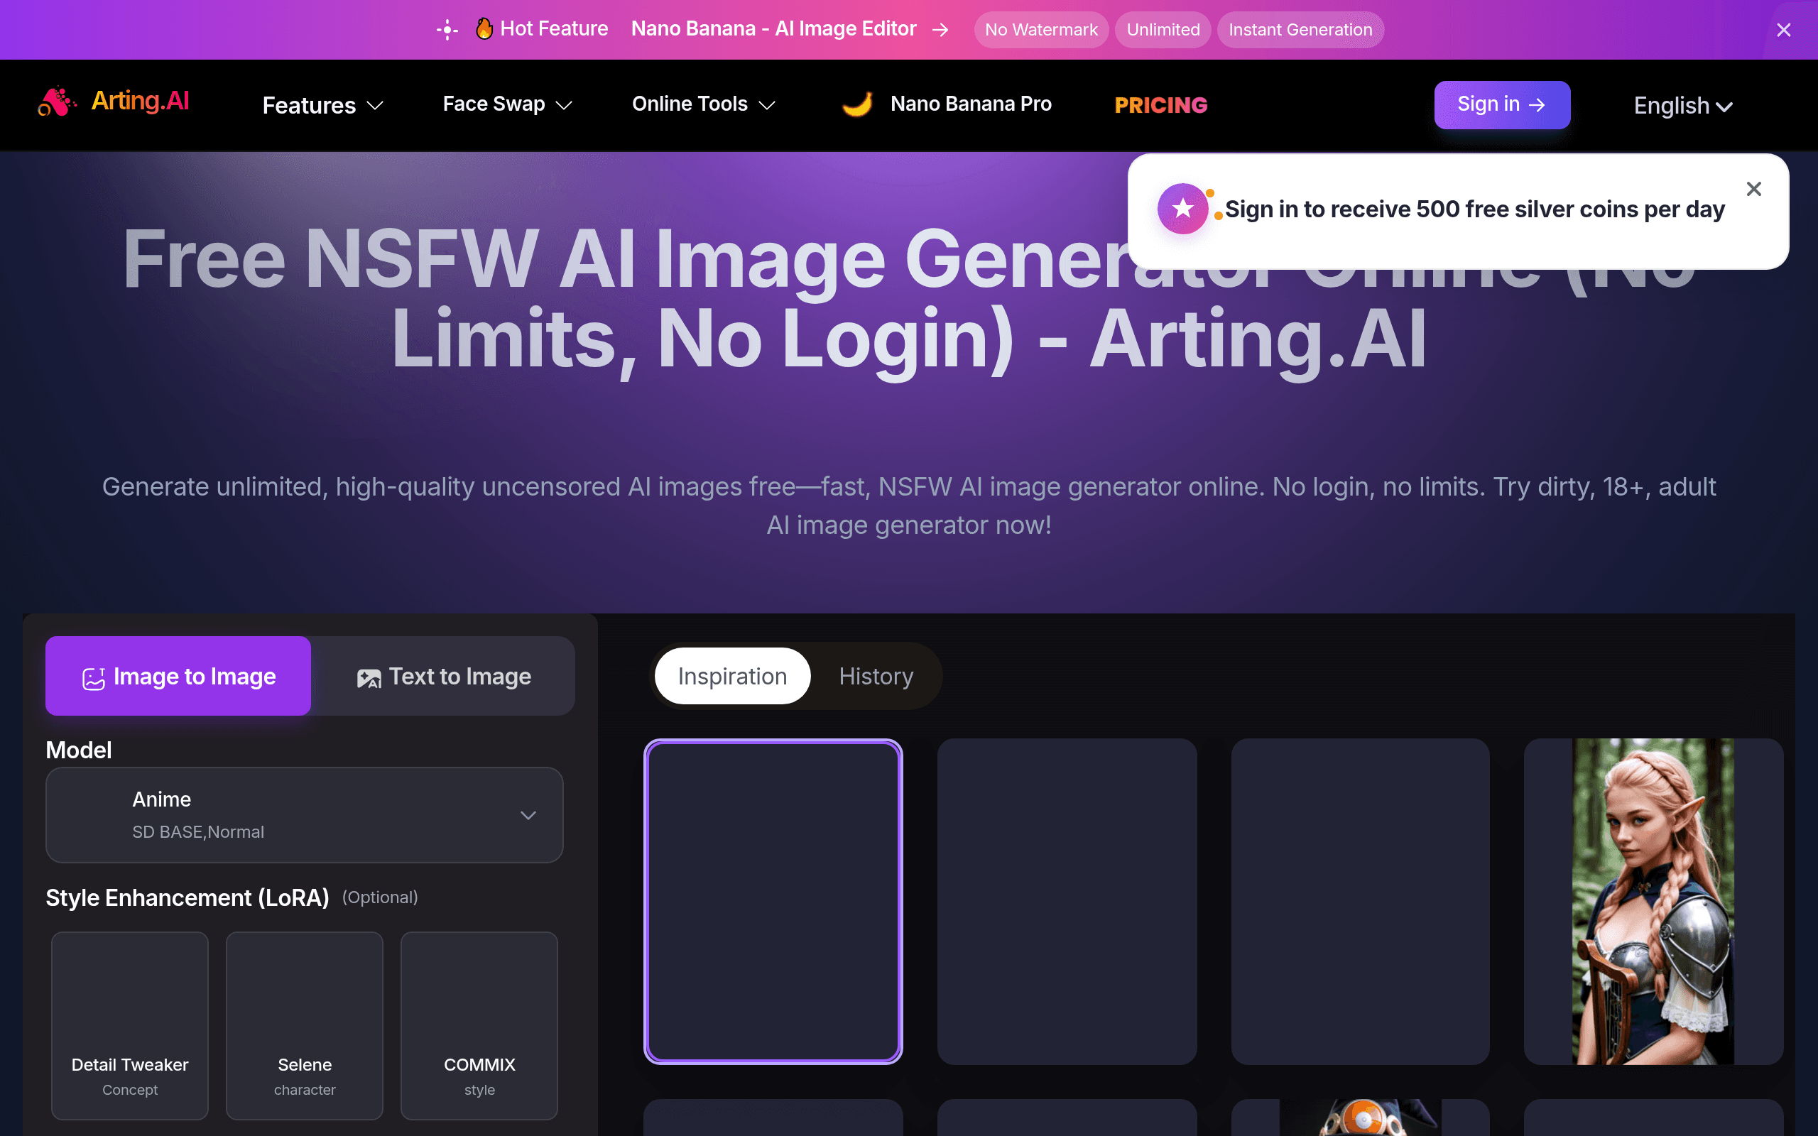This screenshot has width=1818, height=1136.
Task: Open the English language dropdown
Action: (x=1683, y=106)
